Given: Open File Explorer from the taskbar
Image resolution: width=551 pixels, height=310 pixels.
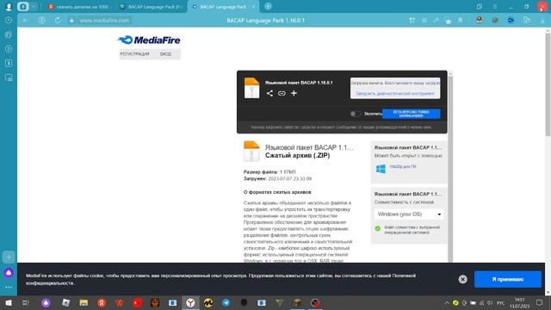Looking at the screenshot, I should point(84,302).
